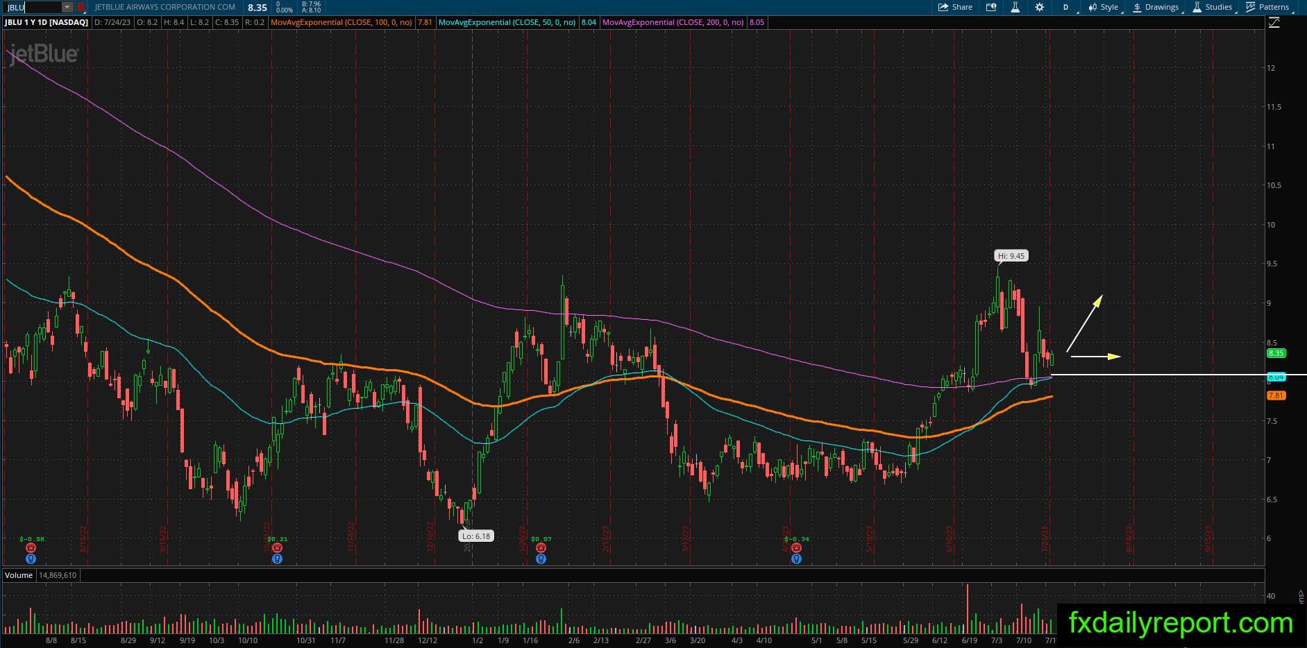Click the Share button
Screen dimensions: 1307x648
955,7
